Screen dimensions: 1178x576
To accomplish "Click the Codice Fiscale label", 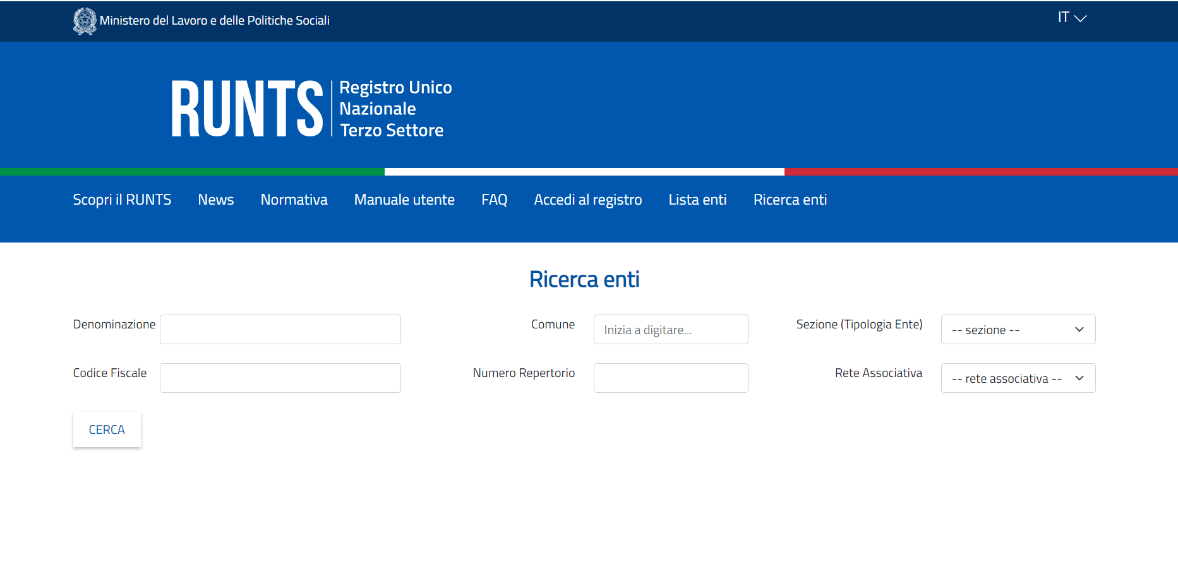I will (110, 373).
